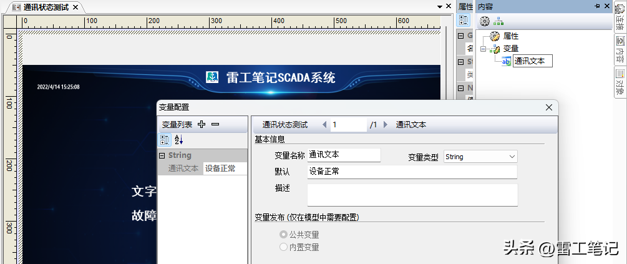The image size is (627, 264).
Task: Switch variable list to categorized view
Action: [165, 140]
